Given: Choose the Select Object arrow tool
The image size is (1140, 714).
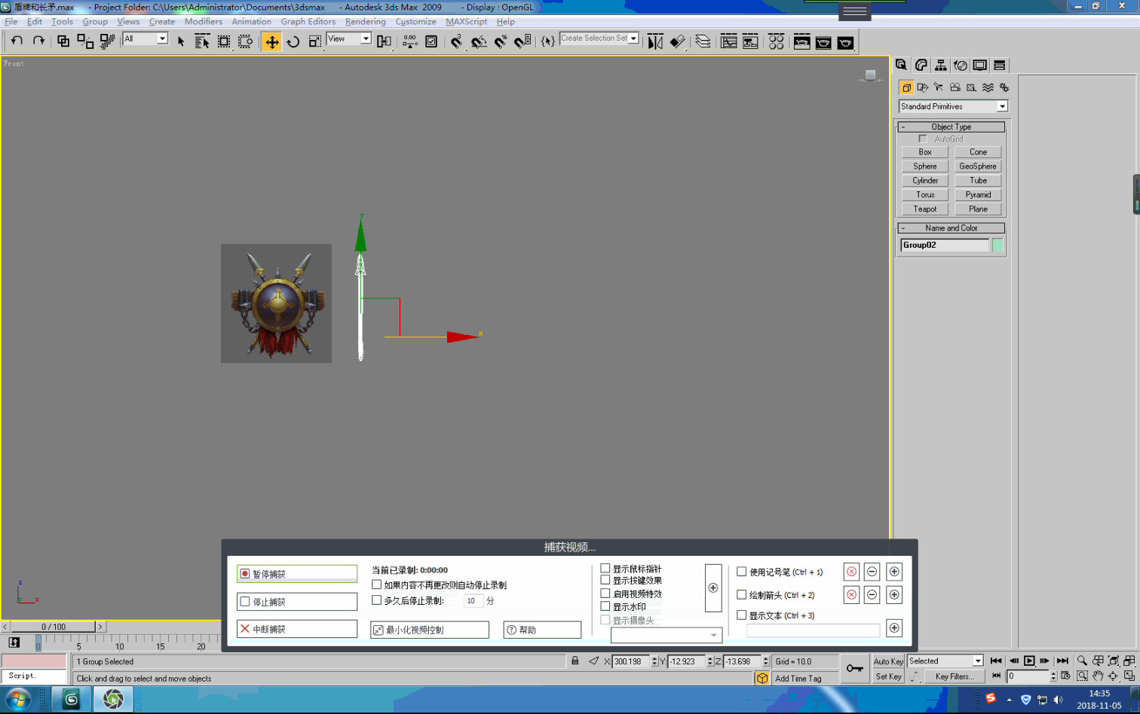Looking at the screenshot, I should tap(181, 41).
